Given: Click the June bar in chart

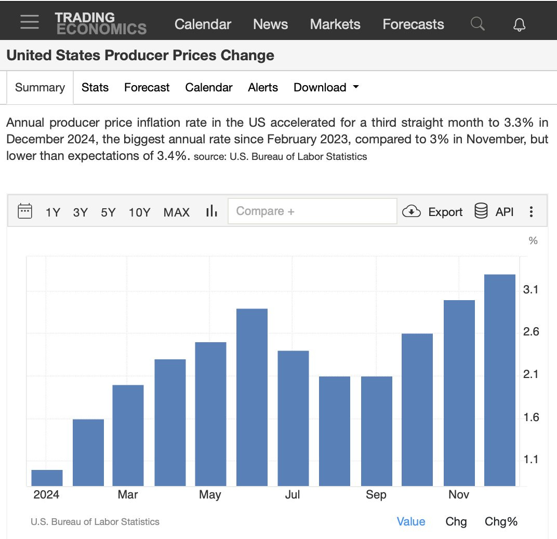Looking at the screenshot, I should point(252,397).
